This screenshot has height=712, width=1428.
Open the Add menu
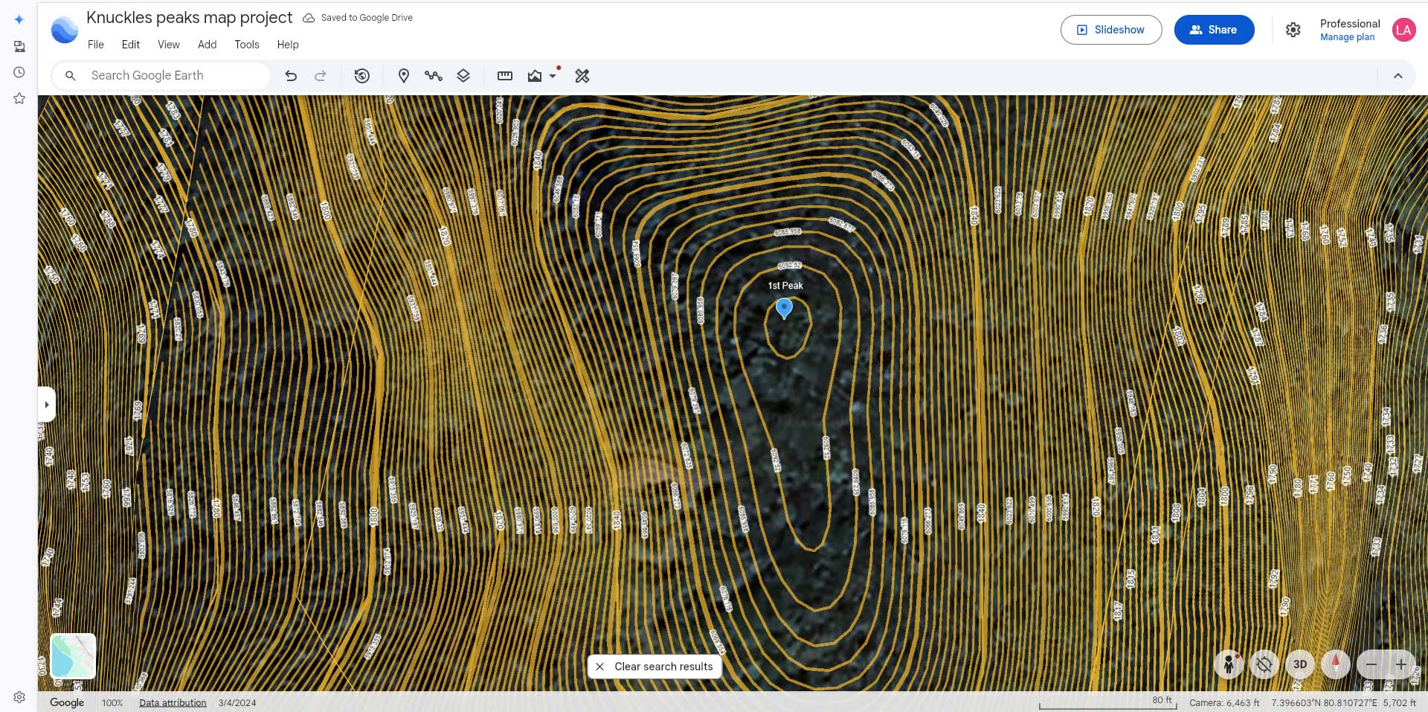click(208, 45)
